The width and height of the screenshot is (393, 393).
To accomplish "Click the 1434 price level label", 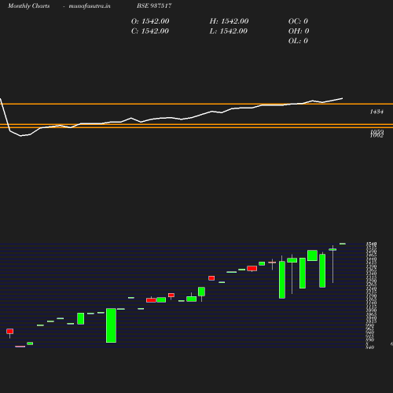I will (x=376, y=112).
